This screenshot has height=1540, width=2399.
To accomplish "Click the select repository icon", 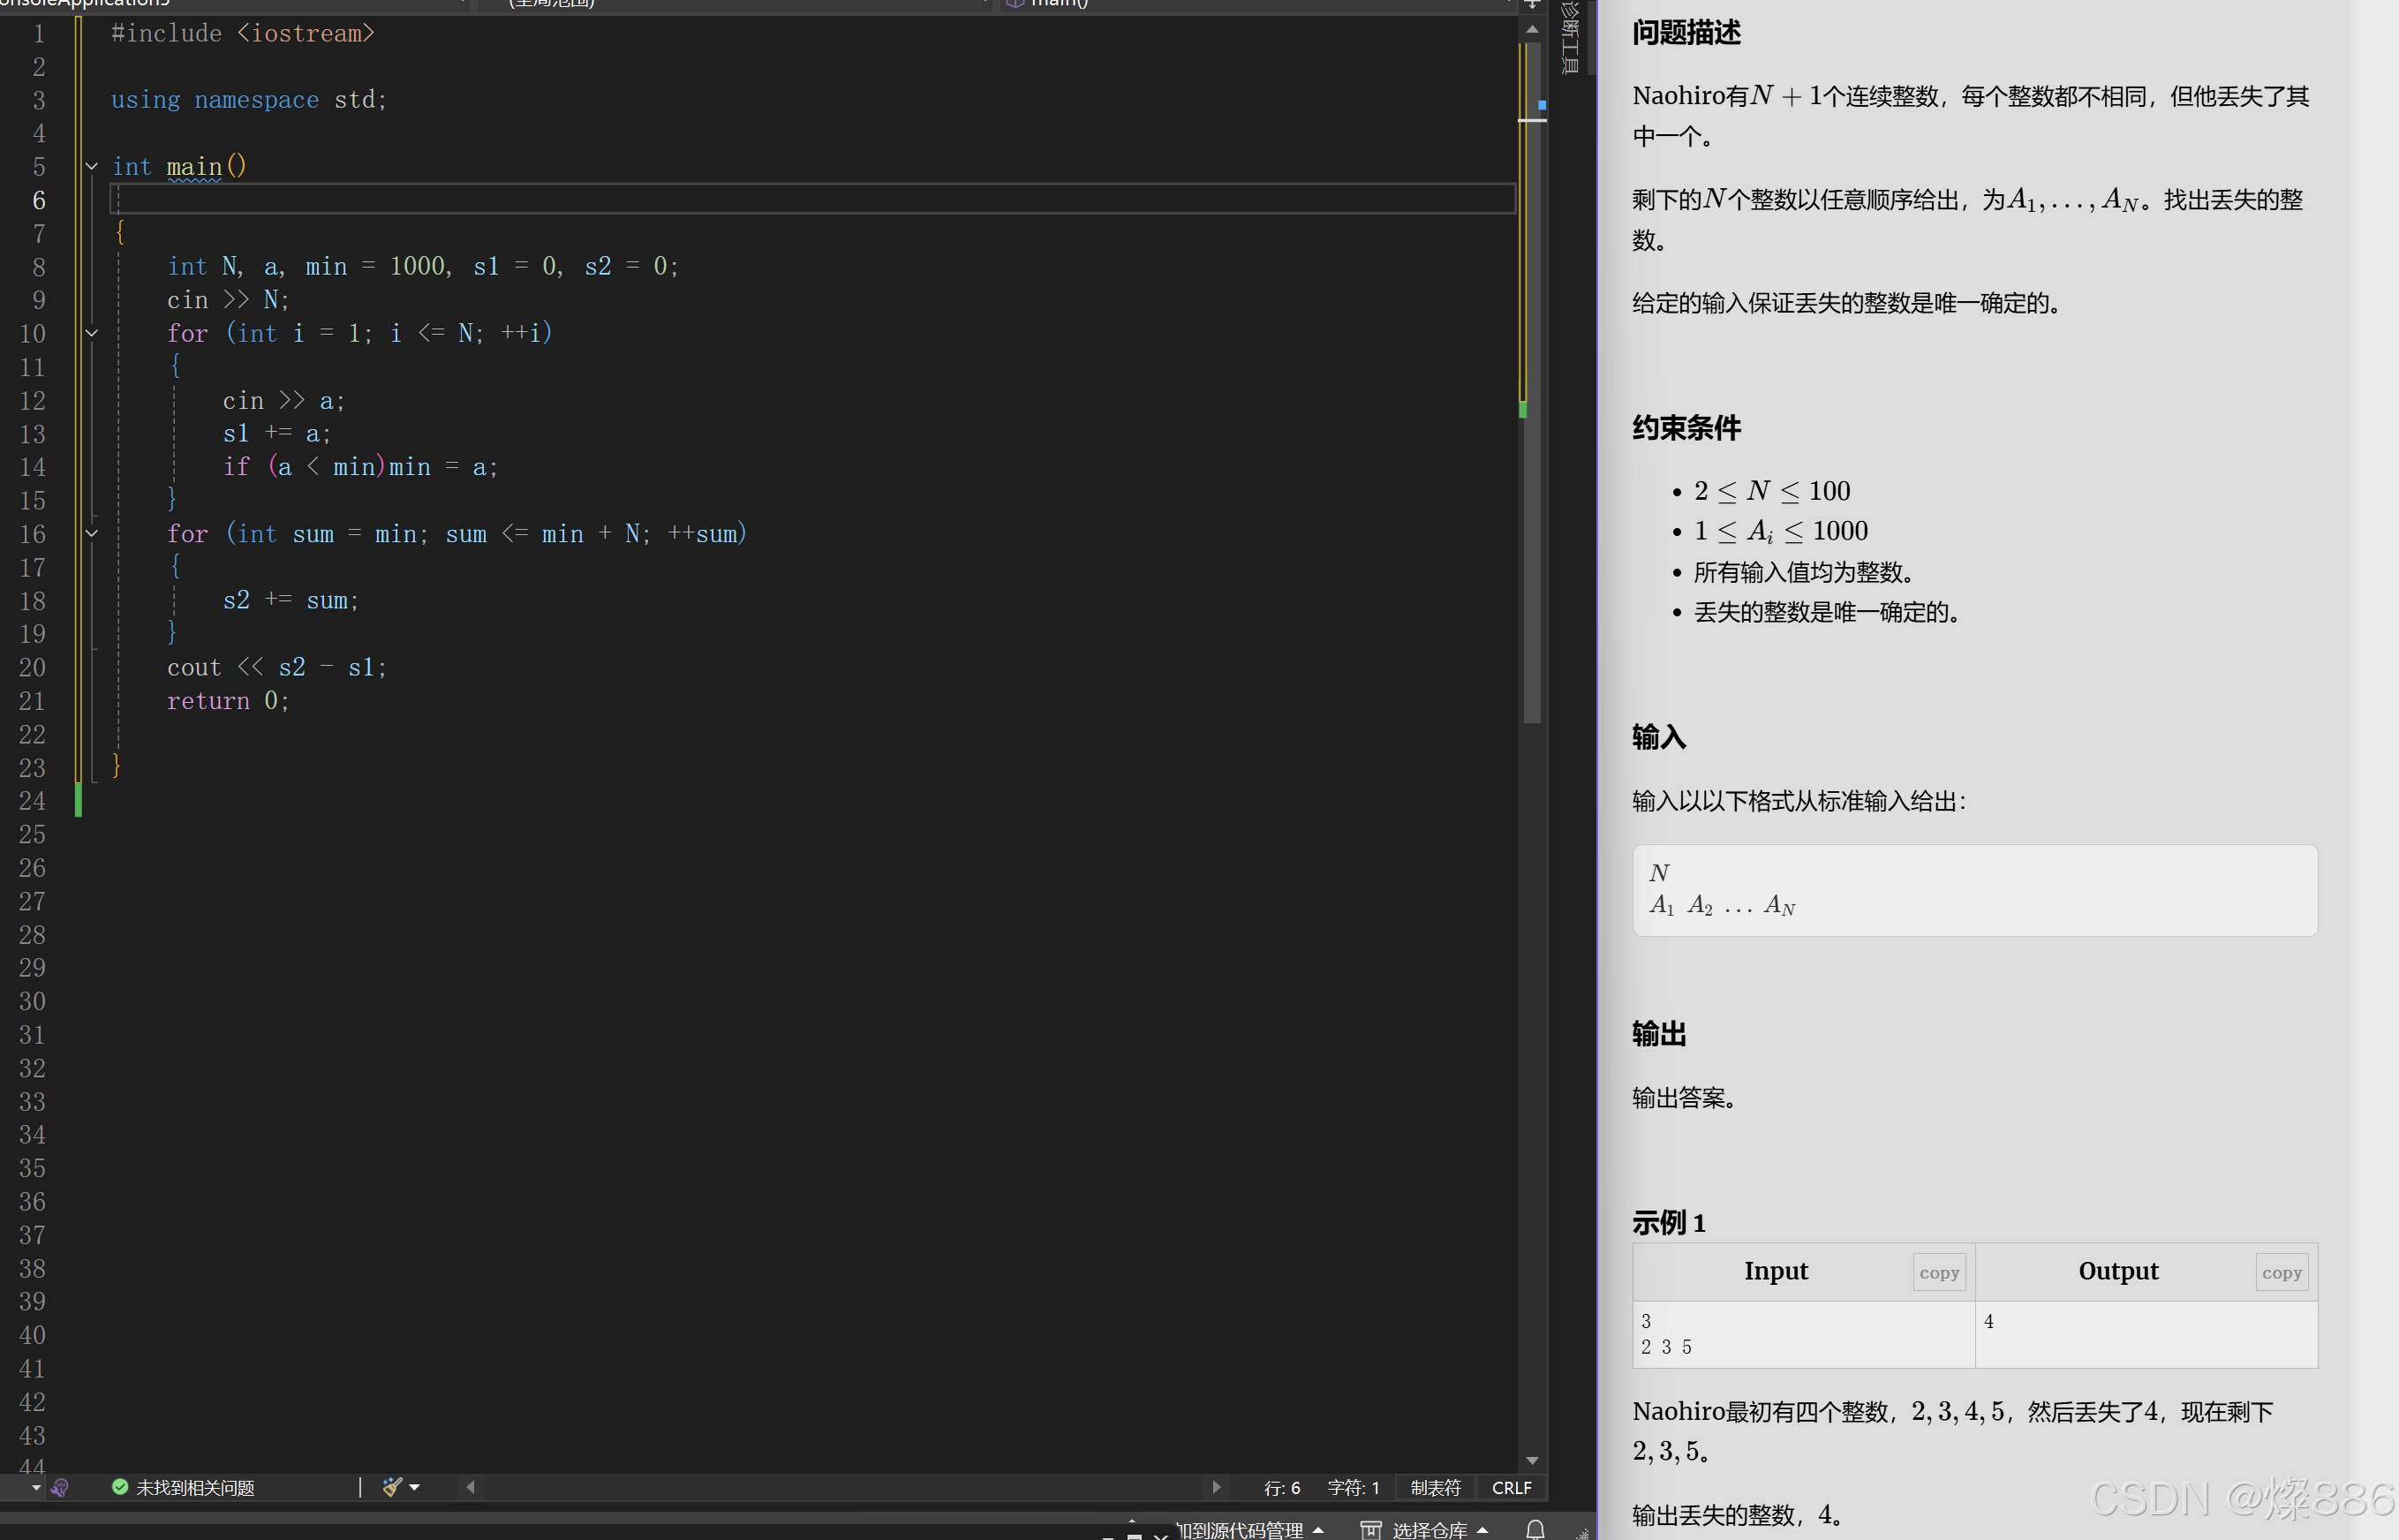I will (x=1370, y=1529).
